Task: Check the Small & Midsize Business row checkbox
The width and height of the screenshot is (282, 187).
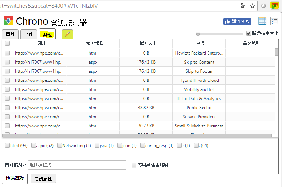Action: click(8, 126)
